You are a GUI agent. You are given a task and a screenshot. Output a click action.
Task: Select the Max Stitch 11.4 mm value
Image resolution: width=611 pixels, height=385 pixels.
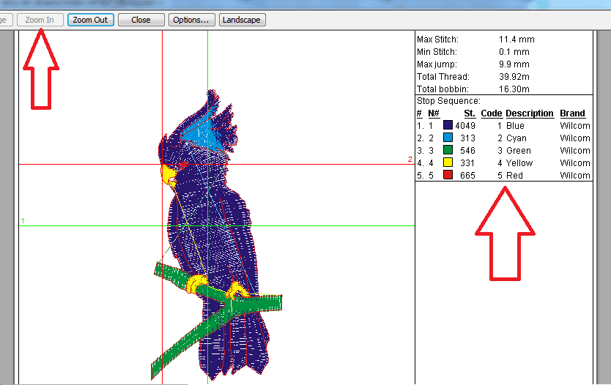point(514,40)
